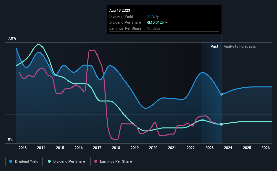
Task: Select the 2020 label on the time axis
Action: (153, 148)
